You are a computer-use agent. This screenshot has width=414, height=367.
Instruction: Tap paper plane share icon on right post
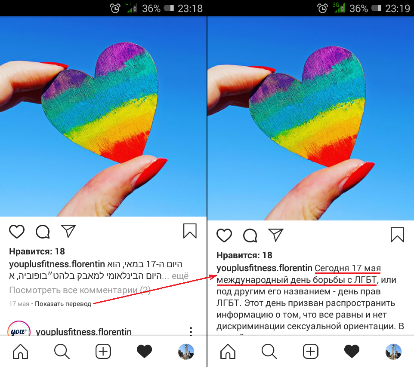click(x=276, y=235)
